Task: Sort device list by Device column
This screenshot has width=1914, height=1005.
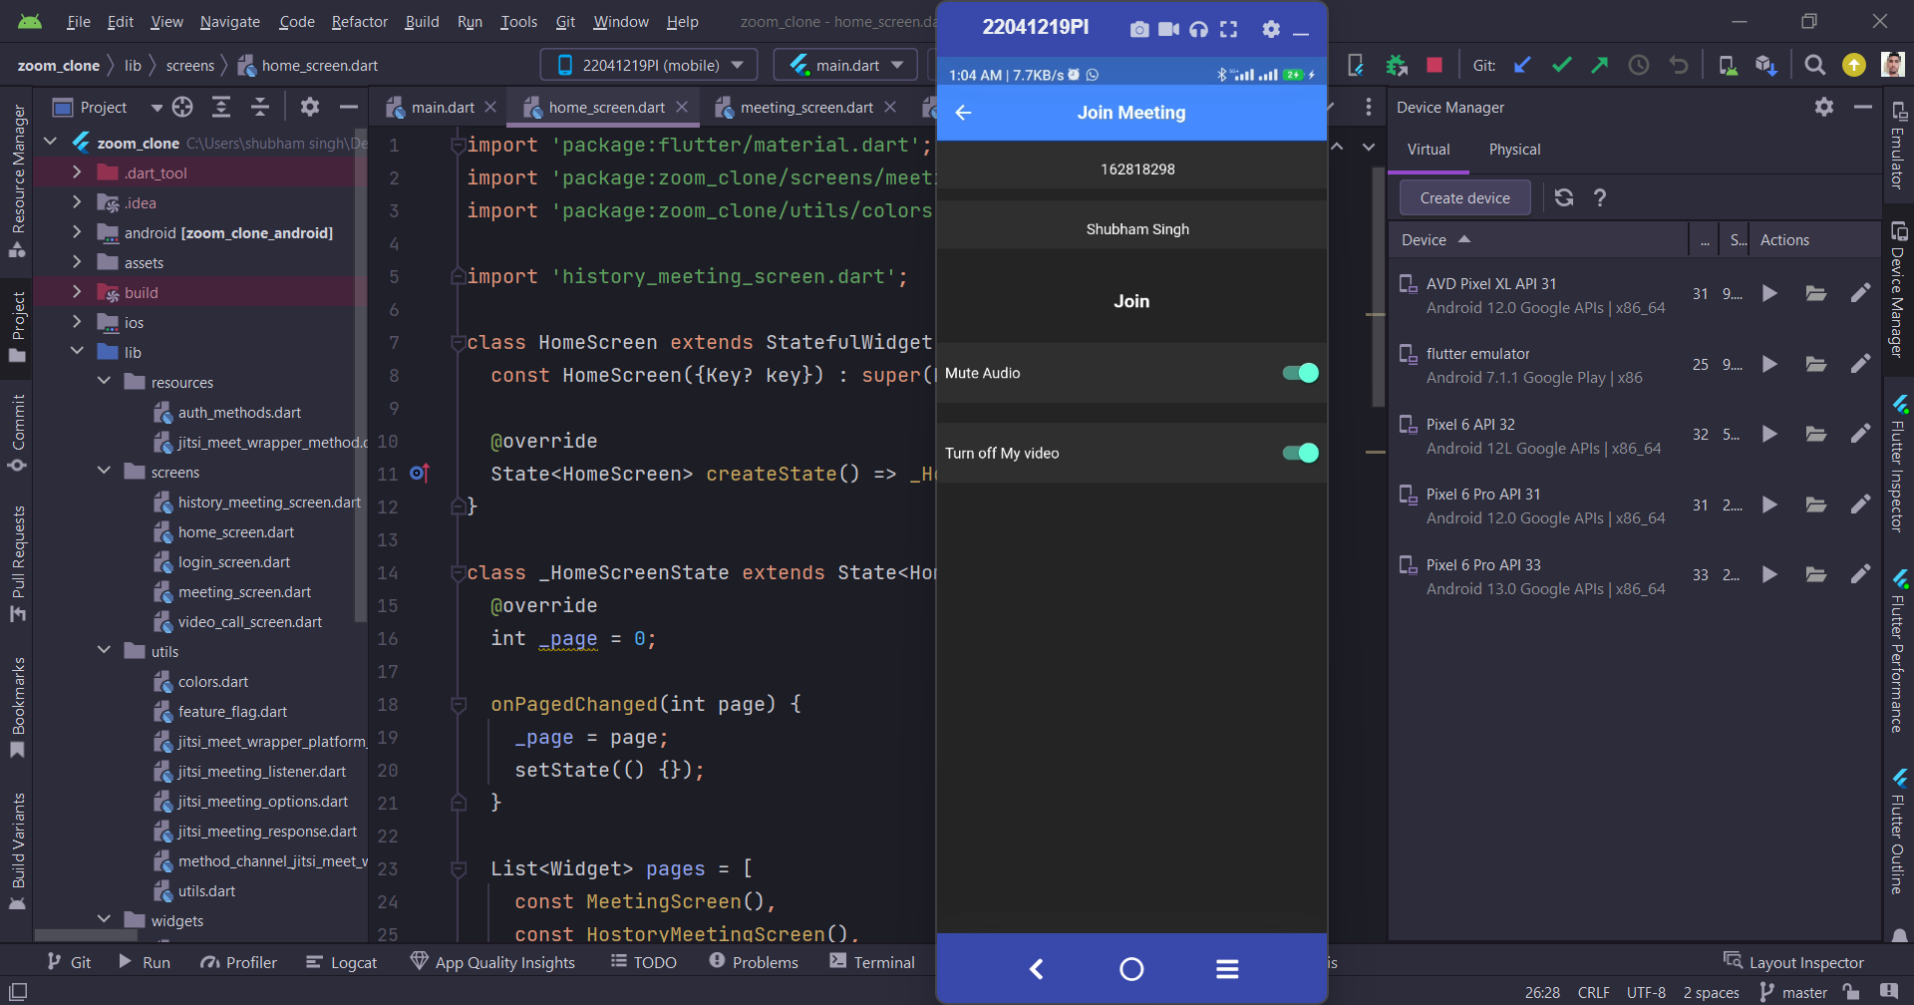Action: click(x=1435, y=239)
